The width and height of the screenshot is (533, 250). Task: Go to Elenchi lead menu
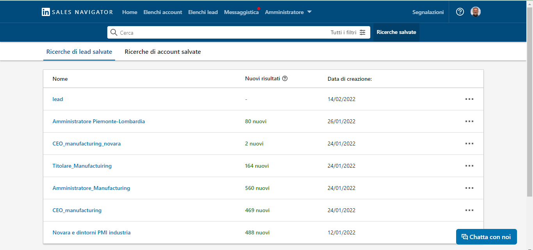click(x=203, y=12)
